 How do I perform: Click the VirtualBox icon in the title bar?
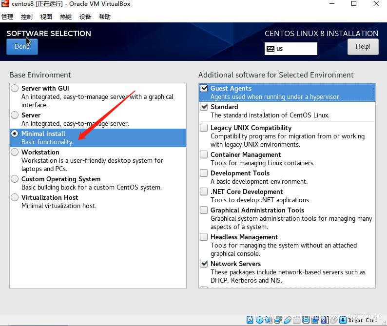pyautogui.click(x=5, y=4)
